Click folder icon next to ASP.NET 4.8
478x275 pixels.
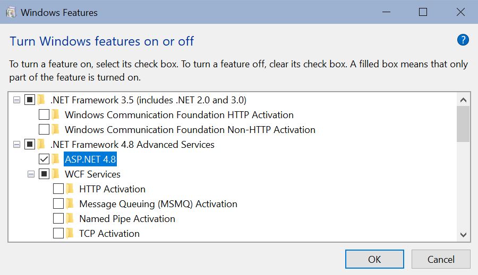click(56, 159)
